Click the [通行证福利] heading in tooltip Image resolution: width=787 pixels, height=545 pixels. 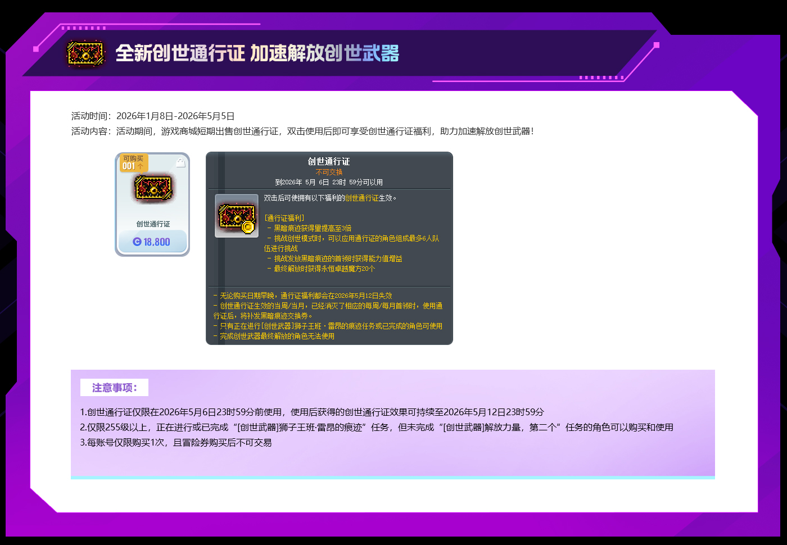284,218
